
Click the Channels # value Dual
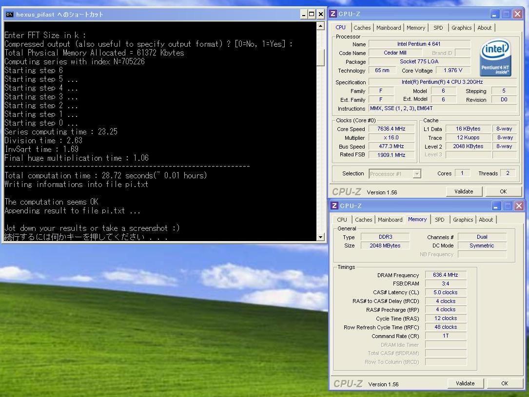click(482, 237)
